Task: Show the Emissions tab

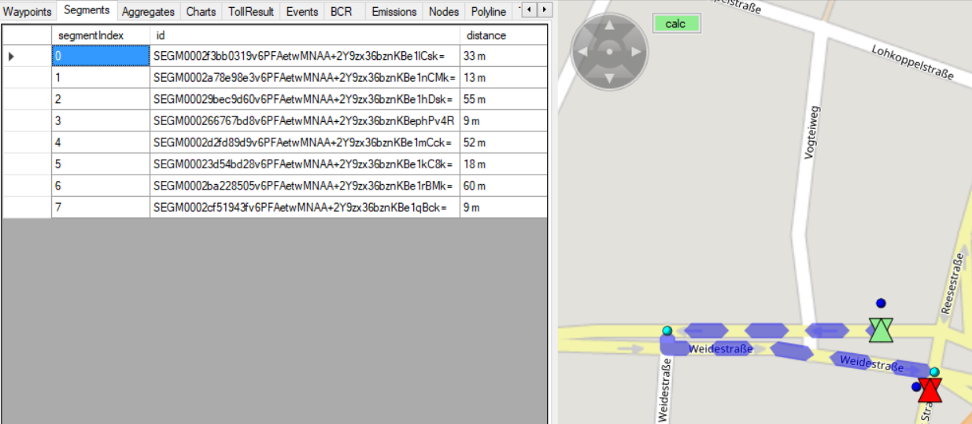Action: click(394, 12)
